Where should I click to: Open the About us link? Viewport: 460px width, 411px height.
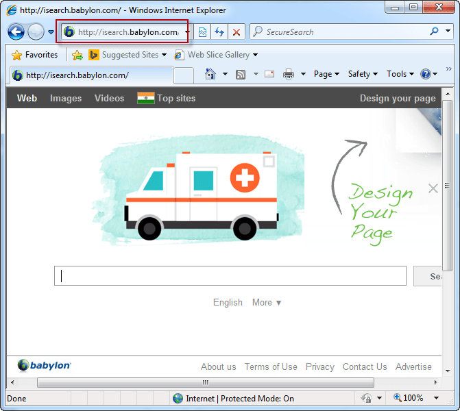[218, 366]
